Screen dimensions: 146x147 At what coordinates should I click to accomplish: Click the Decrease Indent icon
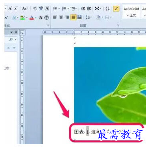(x=83, y=9)
